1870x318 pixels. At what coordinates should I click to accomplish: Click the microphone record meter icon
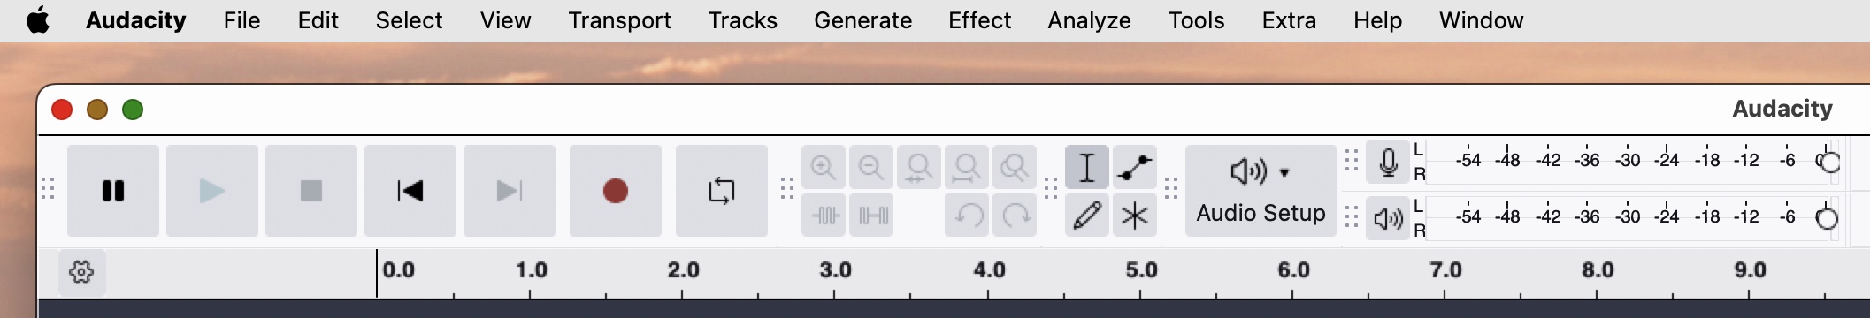tap(1388, 163)
